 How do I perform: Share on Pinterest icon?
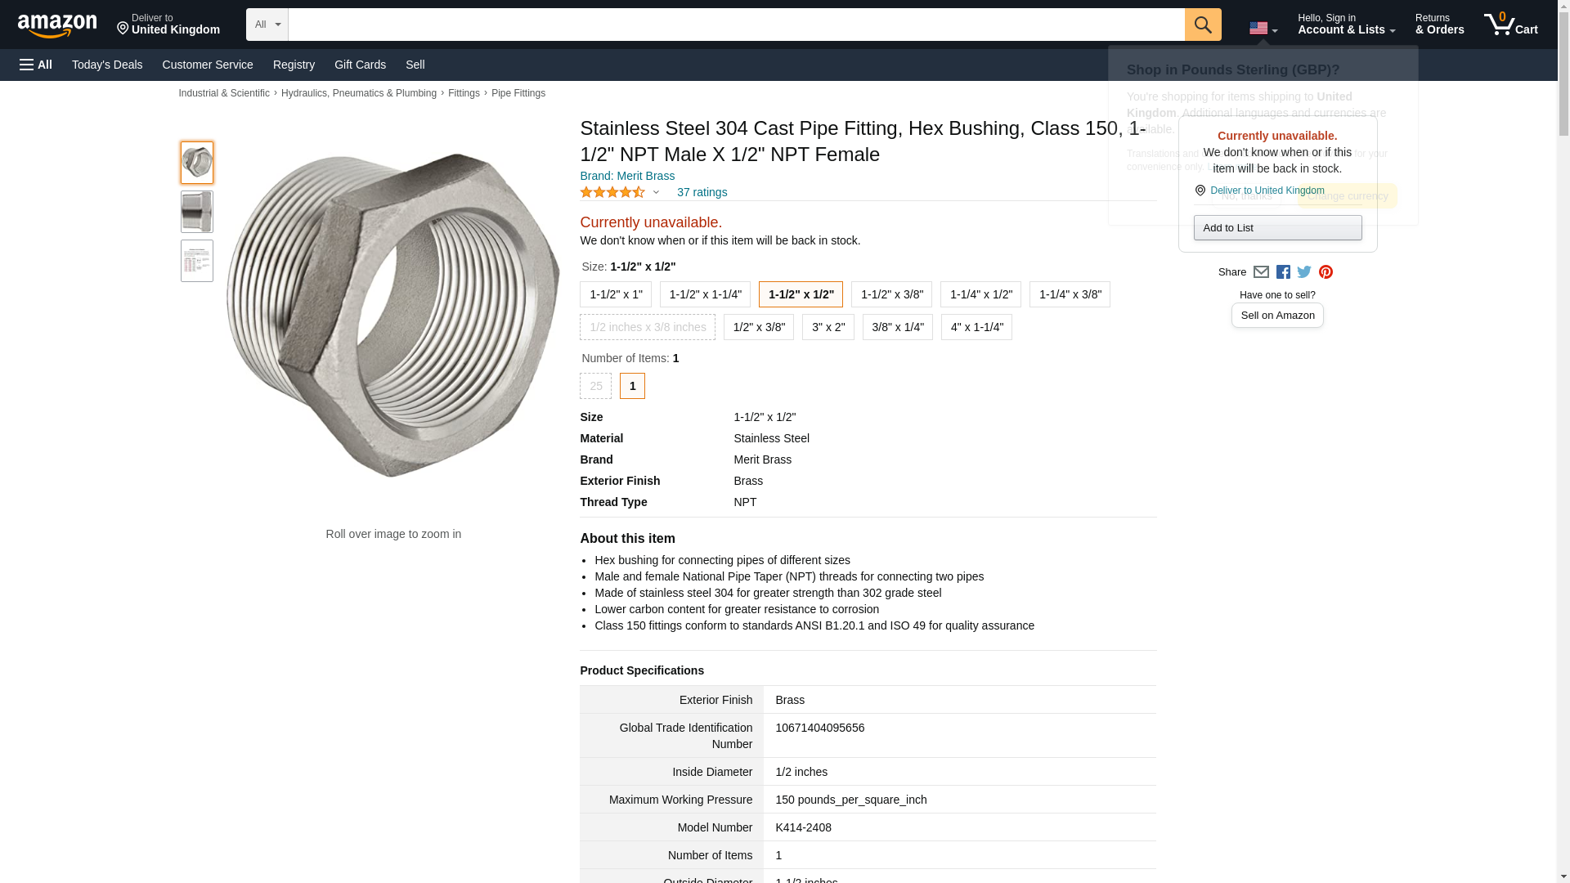(1326, 272)
